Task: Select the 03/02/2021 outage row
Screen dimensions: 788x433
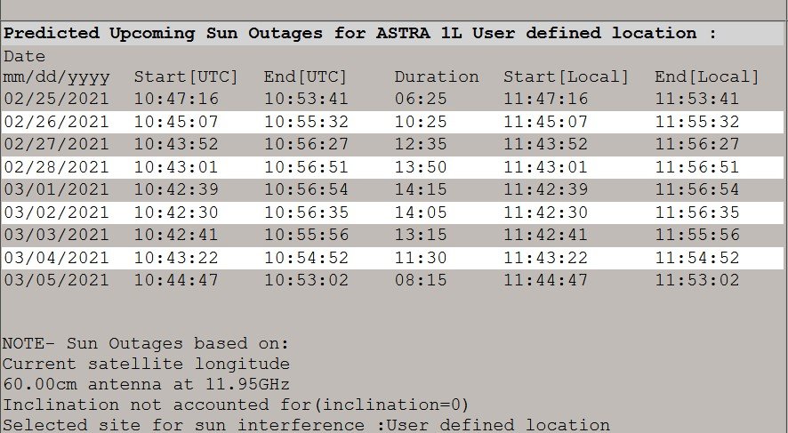Action: point(392,212)
